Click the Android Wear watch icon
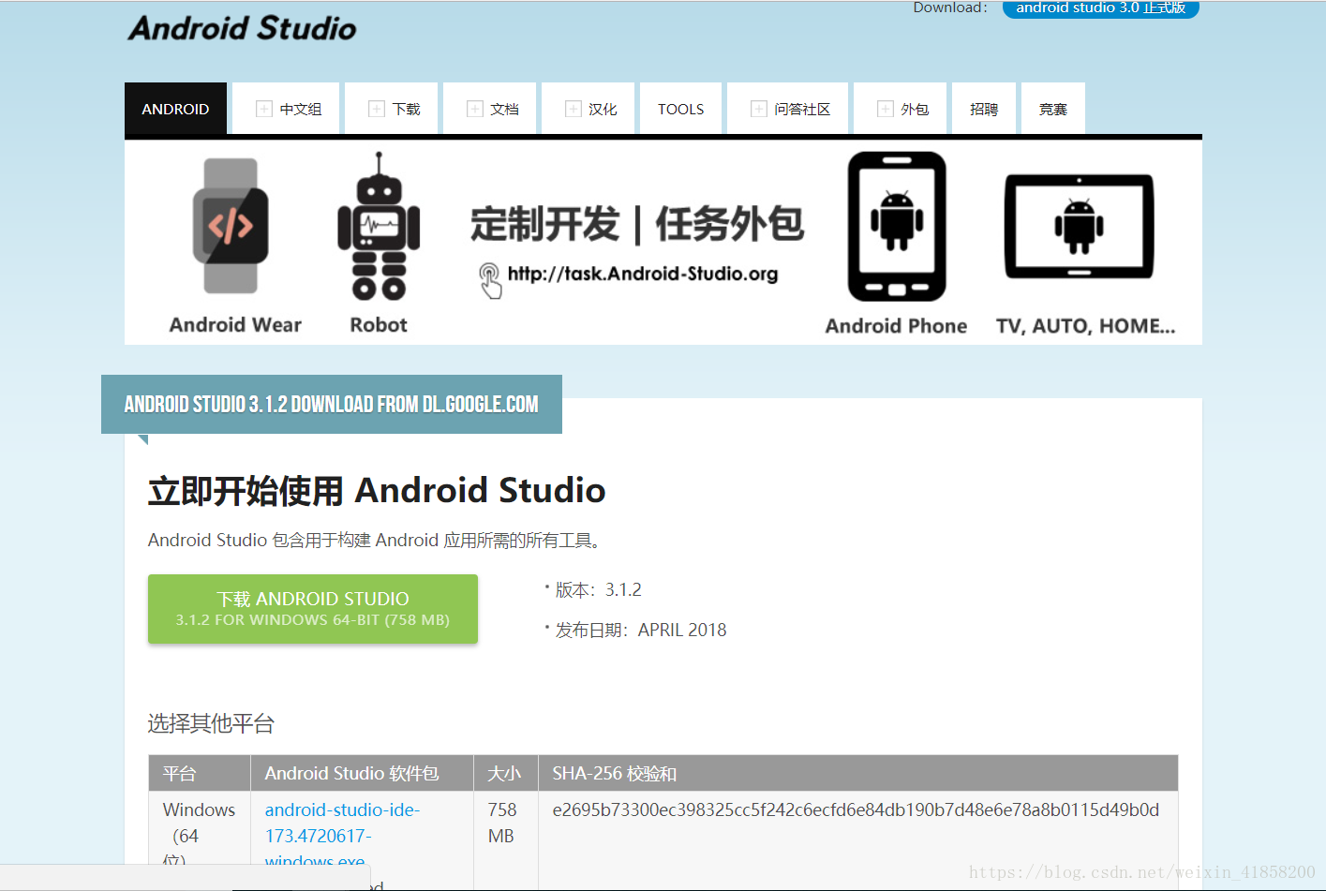The image size is (1326, 891). pos(231,226)
